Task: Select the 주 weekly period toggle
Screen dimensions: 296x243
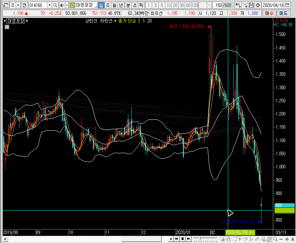Action: click(x=108, y=5)
